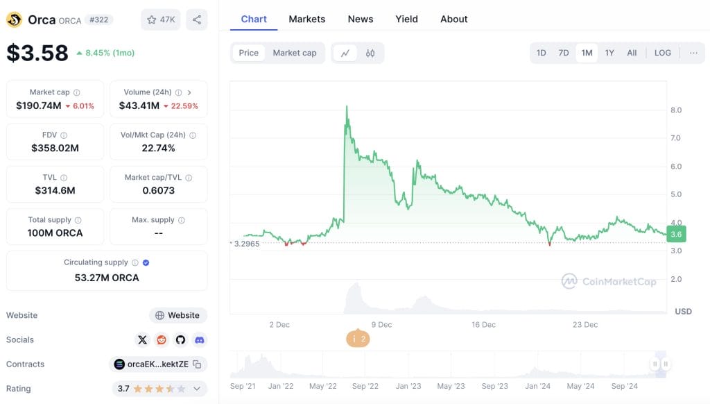The height and width of the screenshot is (404, 710).
Task: Click the 3.2965 low price label
Action: pyautogui.click(x=246, y=244)
